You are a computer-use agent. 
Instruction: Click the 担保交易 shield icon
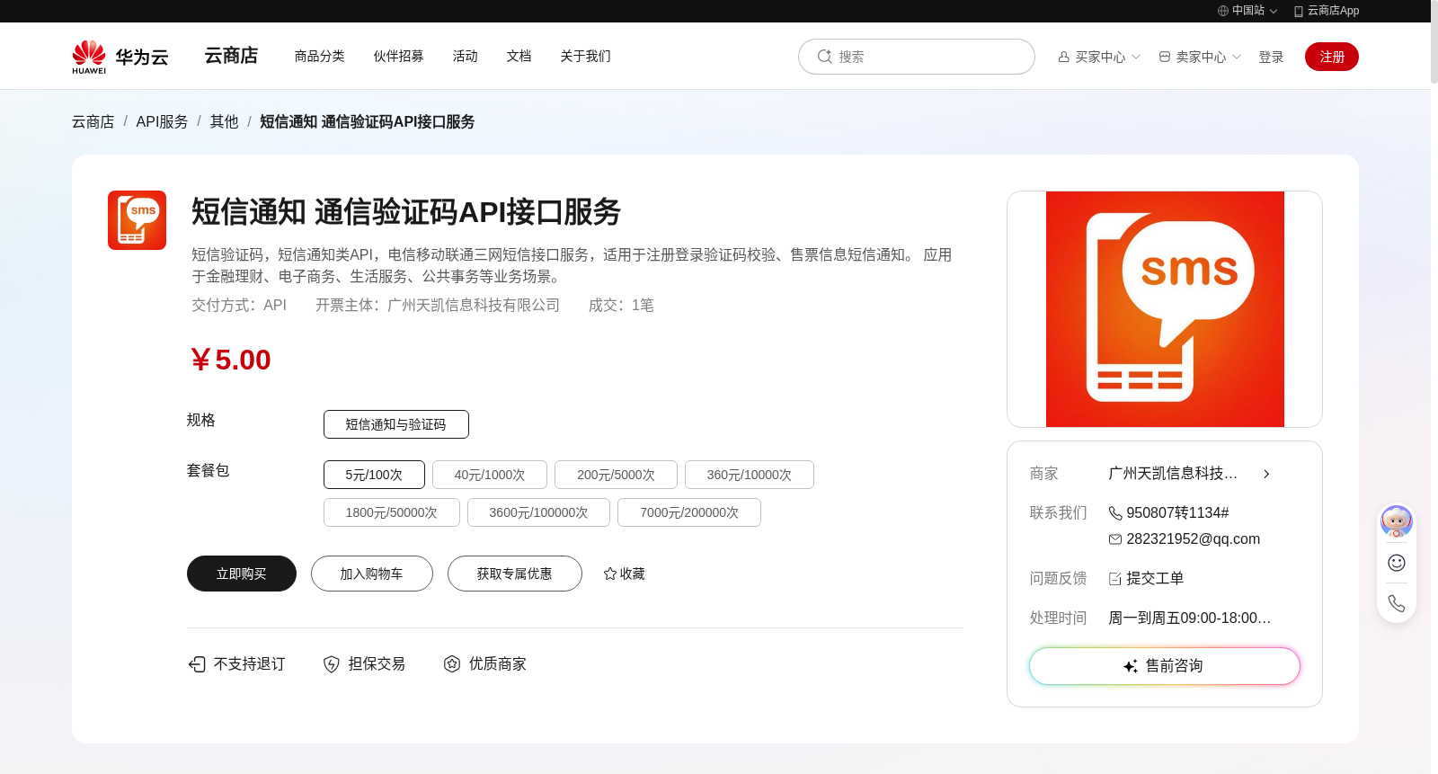332,664
